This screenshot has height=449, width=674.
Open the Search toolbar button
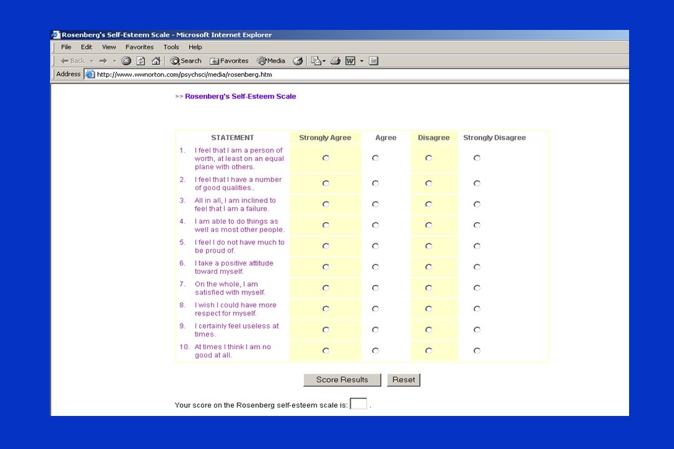coord(186,61)
